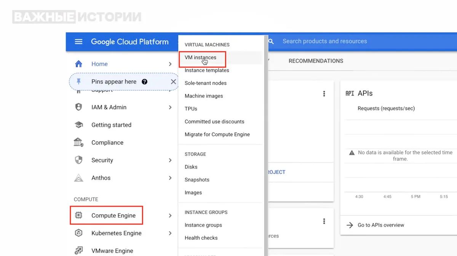The width and height of the screenshot is (457, 256).
Task: Expand the Kubernetes Engine submenu chevron
Action: [x=170, y=233]
